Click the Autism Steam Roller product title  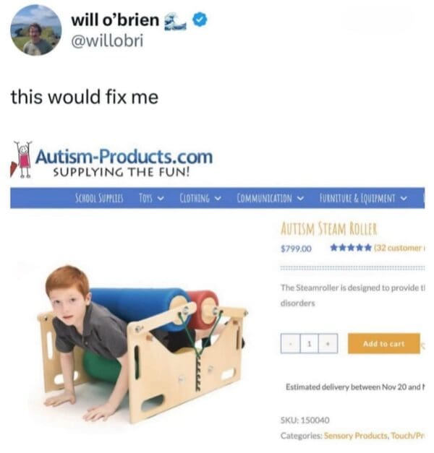coord(329,229)
